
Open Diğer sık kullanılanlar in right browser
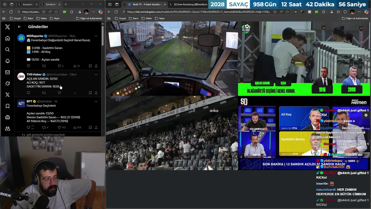click(355, 18)
